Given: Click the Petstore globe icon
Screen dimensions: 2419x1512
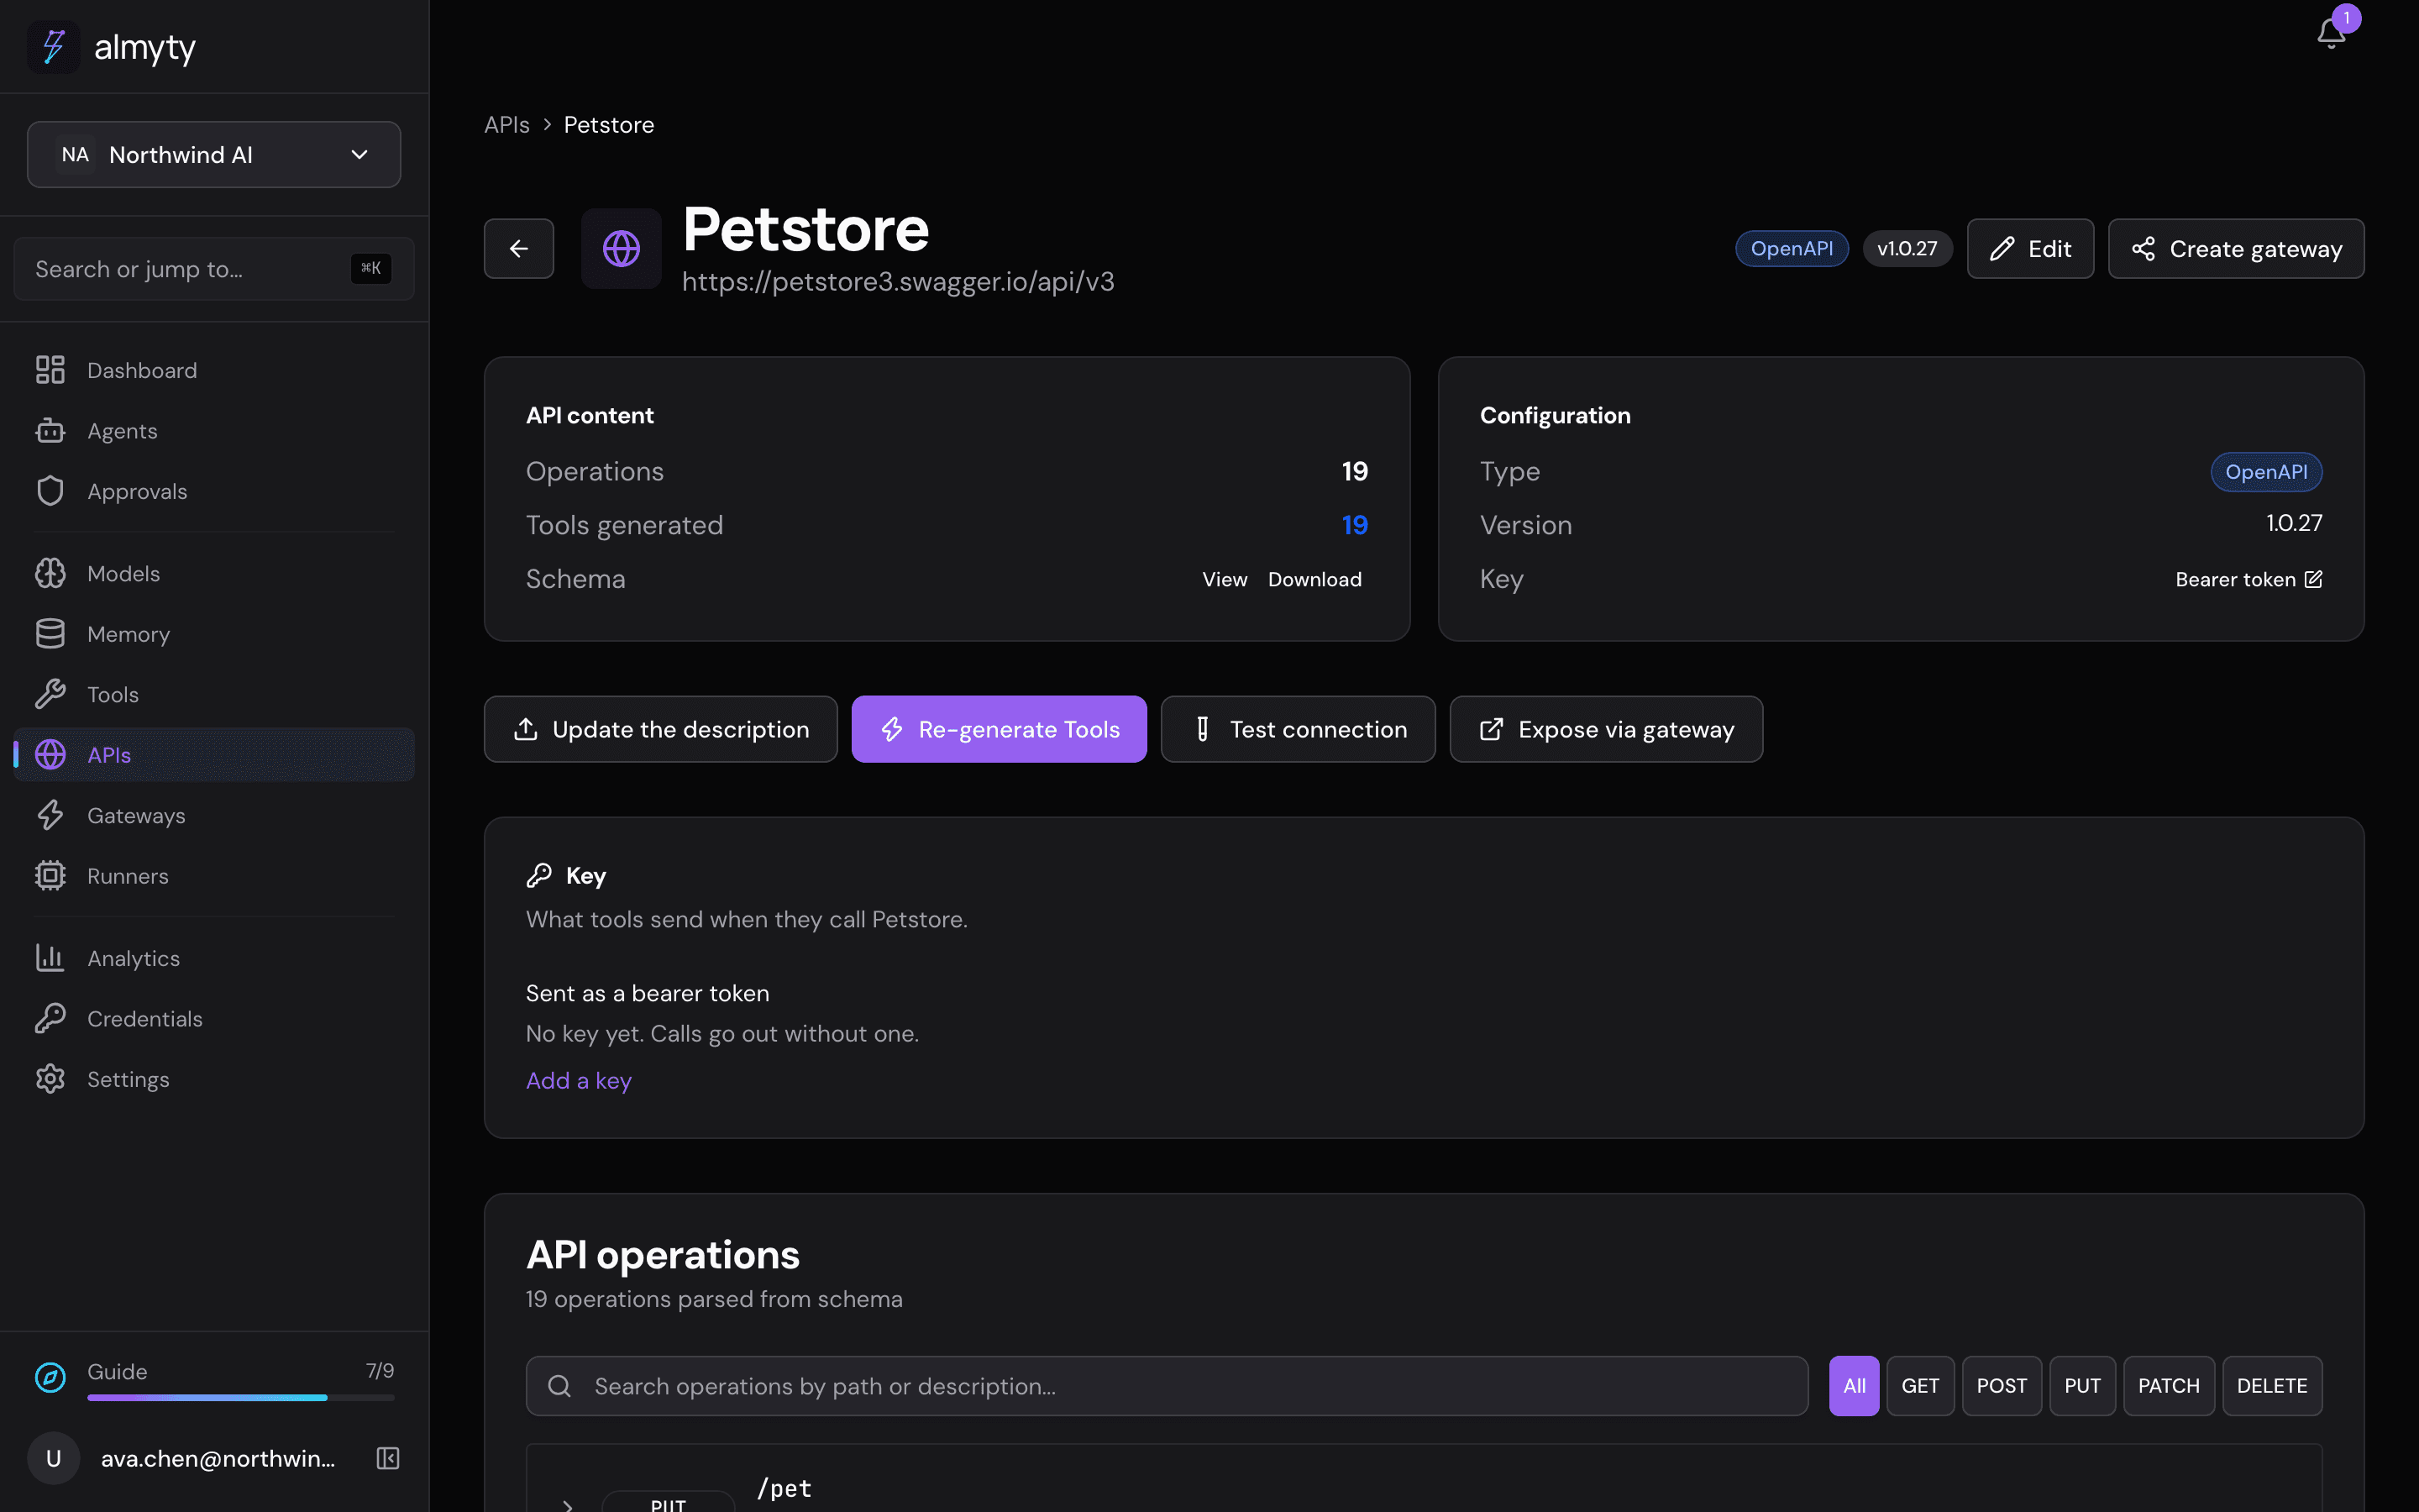Looking at the screenshot, I should tap(621, 248).
